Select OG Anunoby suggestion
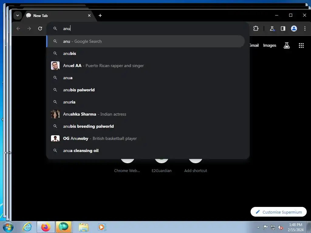This screenshot has height=233, width=311. [x=146, y=138]
